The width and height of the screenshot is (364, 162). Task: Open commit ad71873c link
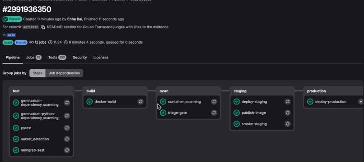31,27
